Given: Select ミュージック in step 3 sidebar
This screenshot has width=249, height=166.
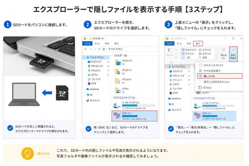Looking at the screenshot, I should [176, 89].
